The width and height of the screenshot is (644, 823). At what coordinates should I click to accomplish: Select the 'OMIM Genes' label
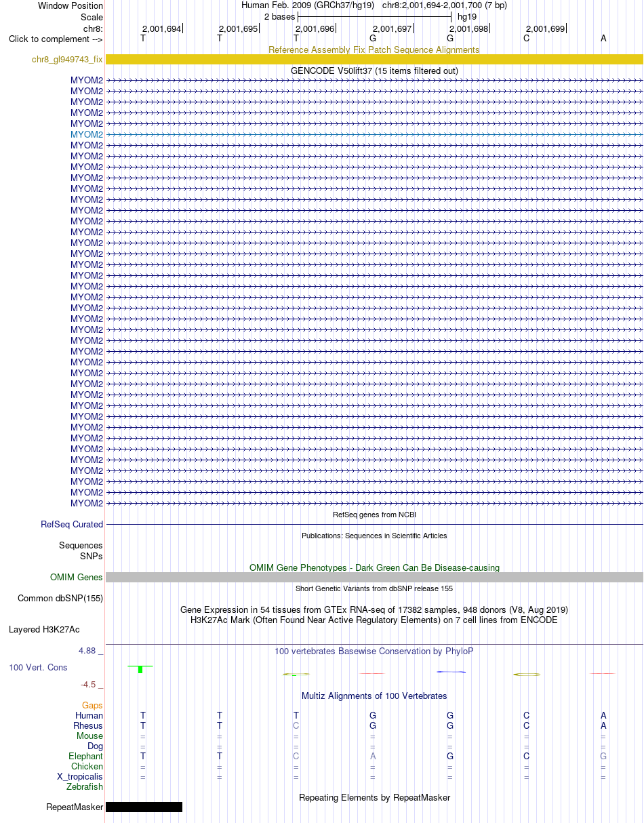click(77, 578)
